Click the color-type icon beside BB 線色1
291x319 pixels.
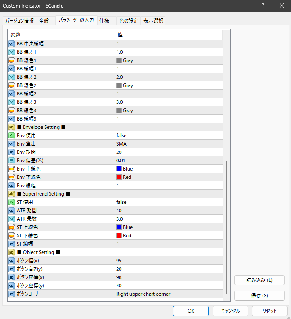click(x=12, y=60)
